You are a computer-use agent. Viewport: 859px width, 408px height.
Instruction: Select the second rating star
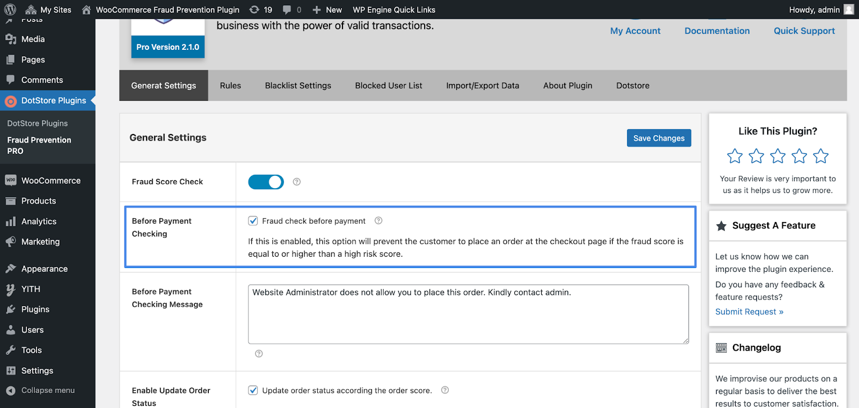click(x=756, y=156)
